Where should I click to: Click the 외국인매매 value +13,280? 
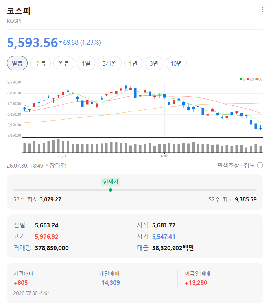tap(196, 282)
